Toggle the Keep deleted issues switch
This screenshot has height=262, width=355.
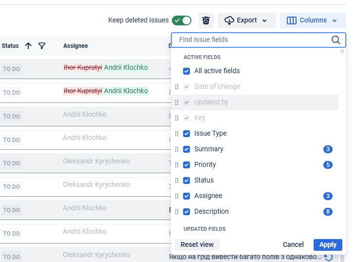click(x=182, y=20)
